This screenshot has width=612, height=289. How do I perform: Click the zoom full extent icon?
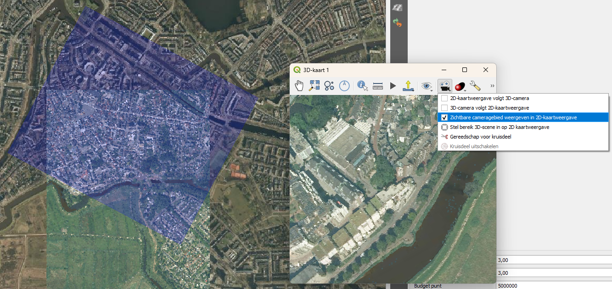pyautogui.click(x=314, y=85)
